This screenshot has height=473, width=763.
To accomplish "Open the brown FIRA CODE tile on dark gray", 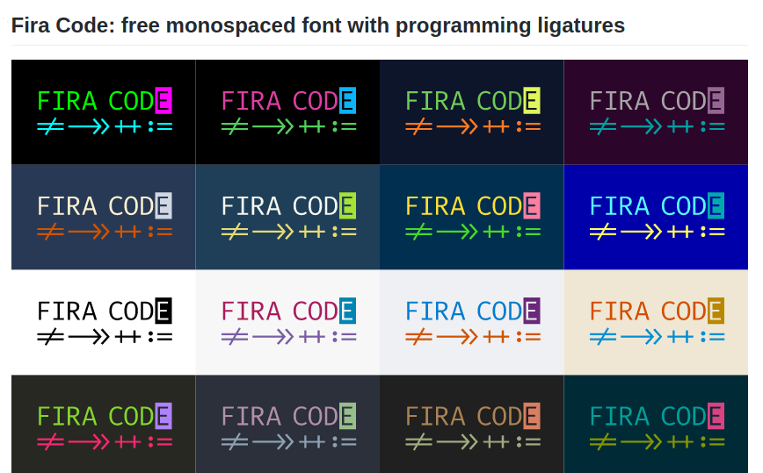I will (471, 425).
